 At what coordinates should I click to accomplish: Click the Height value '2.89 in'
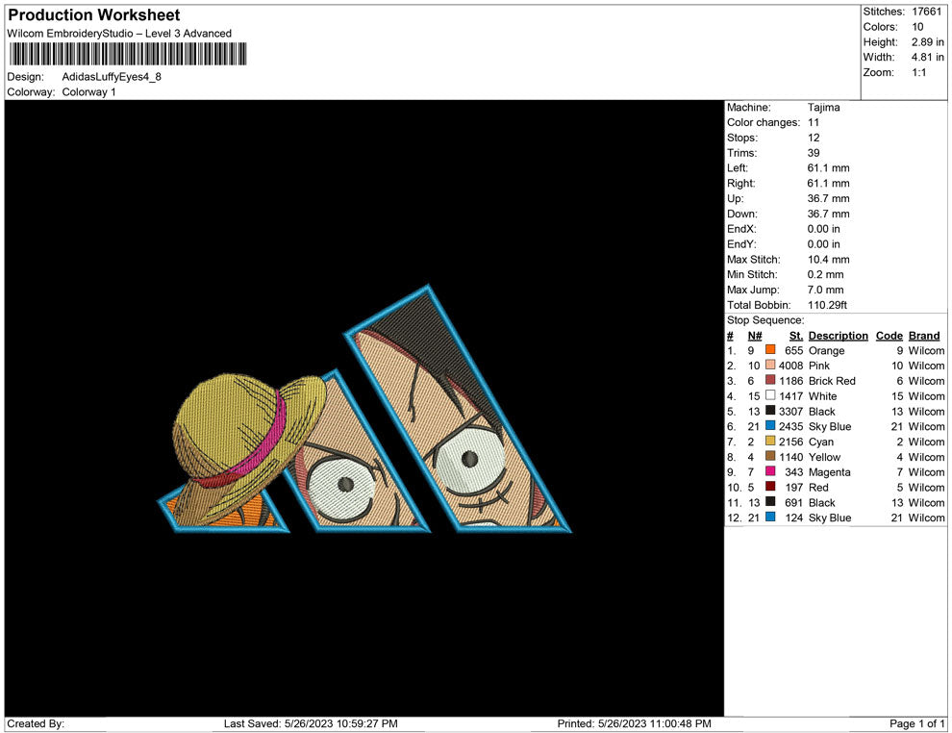tap(927, 42)
